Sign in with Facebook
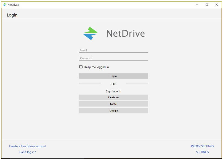Image resolution: width=223 pixels, height=160 pixels. tap(113, 97)
